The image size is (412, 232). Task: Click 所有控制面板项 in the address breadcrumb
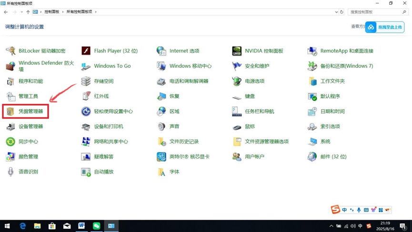click(x=80, y=12)
